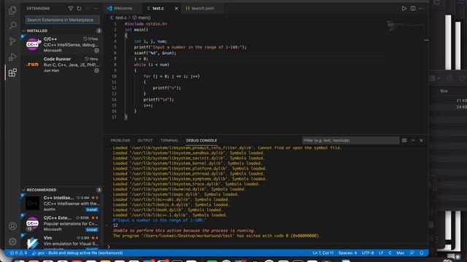Image resolution: width=467 pixels, height=262 pixels.
Task: Open the Manage gear in activity bar
Action: coord(12,242)
